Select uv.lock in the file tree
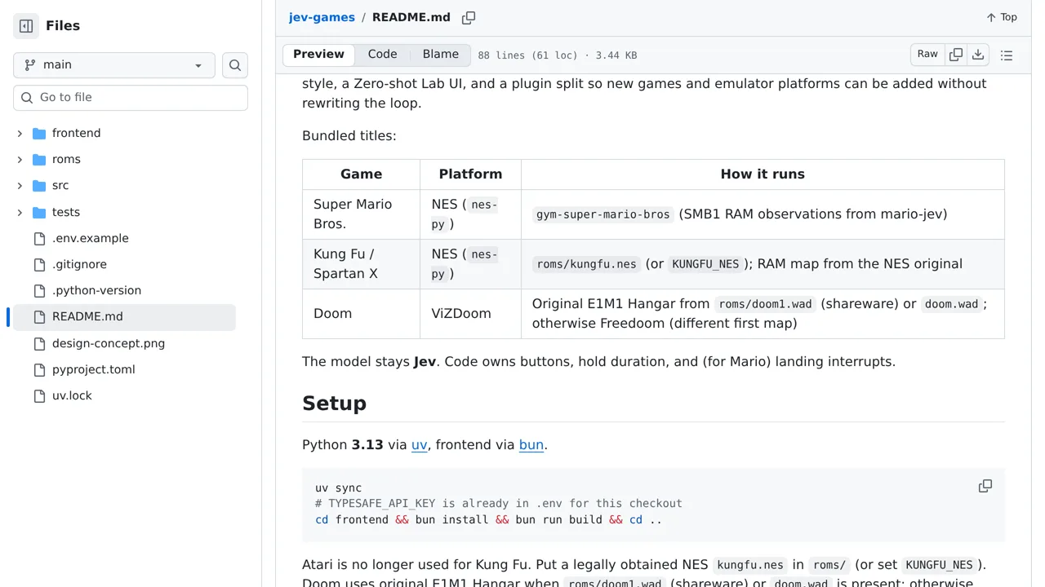The height and width of the screenshot is (587, 1045). click(72, 395)
